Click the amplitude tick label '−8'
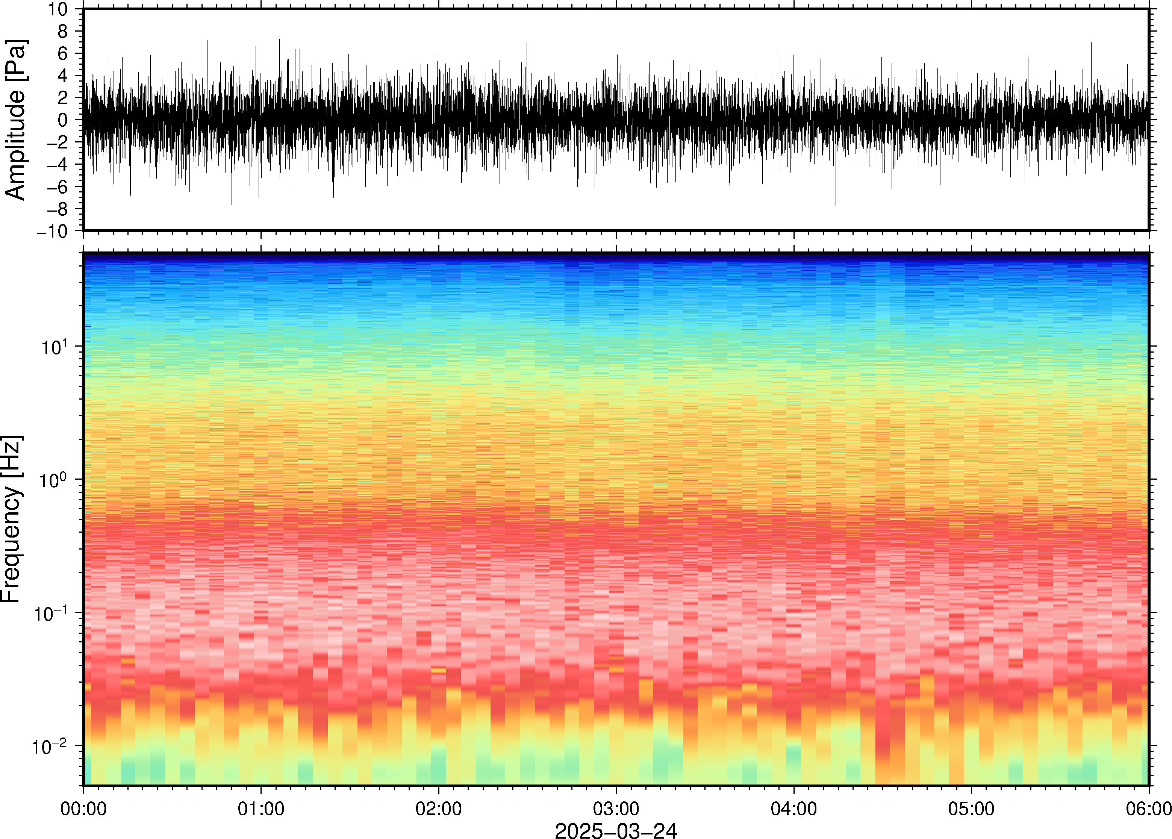This screenshot has height=839, width=1172. pyautogui.click(x=58, y=209)
